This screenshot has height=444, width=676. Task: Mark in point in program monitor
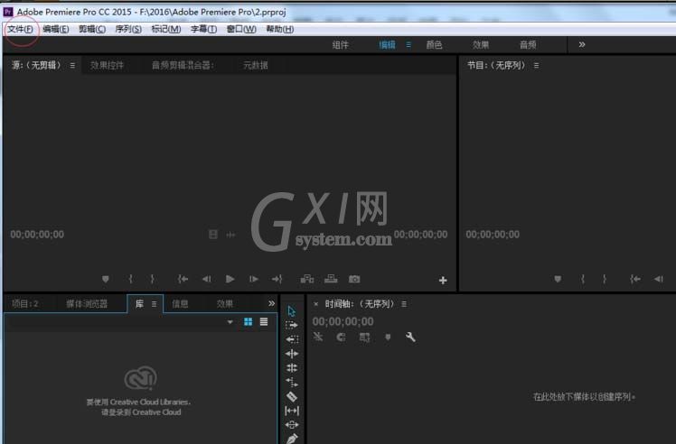tap(582, 279)
